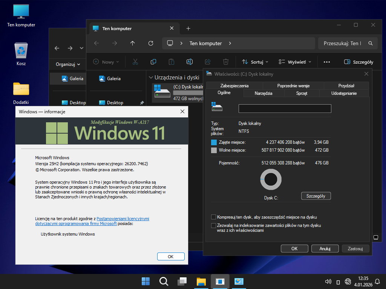The width and height of the screenshot is (386, 289).
Task: Collapse the Urządzenia i dyski group
Action: pos(151,78)
